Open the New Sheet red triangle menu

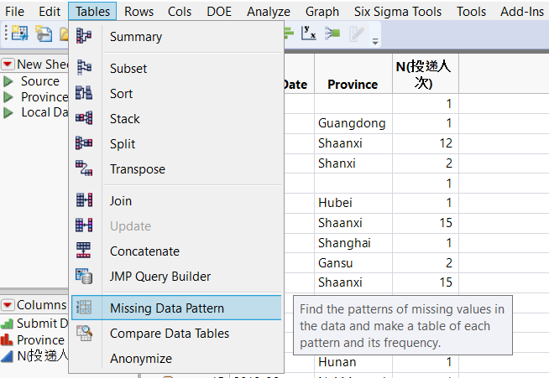pos(8,65)
